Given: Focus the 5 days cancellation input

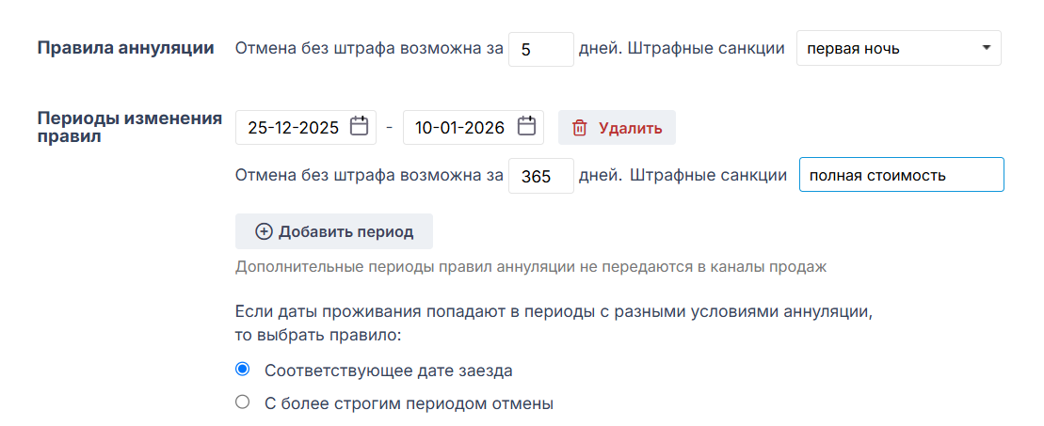Looking at the screenshot, I should pos(540,49).
